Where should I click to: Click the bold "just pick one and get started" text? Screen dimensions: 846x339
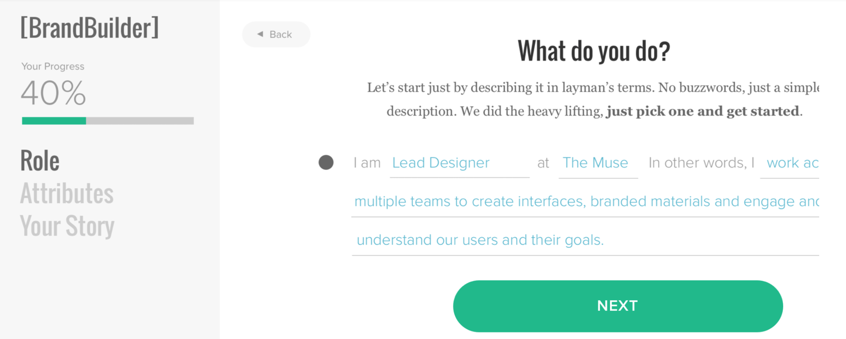[703, 111]
